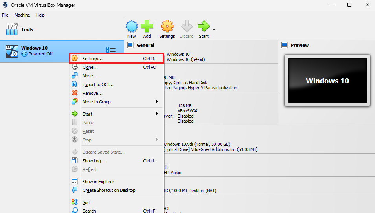Click the 'VBoxSVGA' graphics controller value
The width and height of the screenshot is (375, 213).
coord(188,111)
